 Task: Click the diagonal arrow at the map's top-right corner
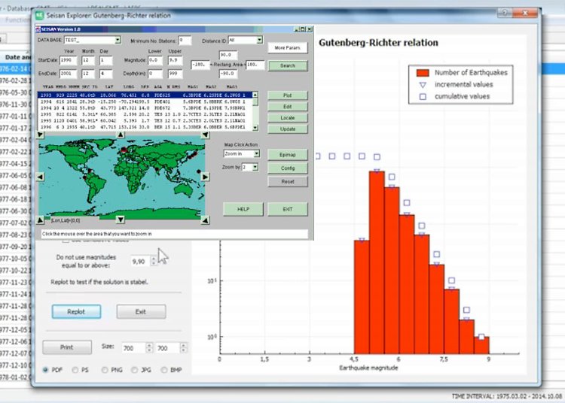[x=205, y=135]
